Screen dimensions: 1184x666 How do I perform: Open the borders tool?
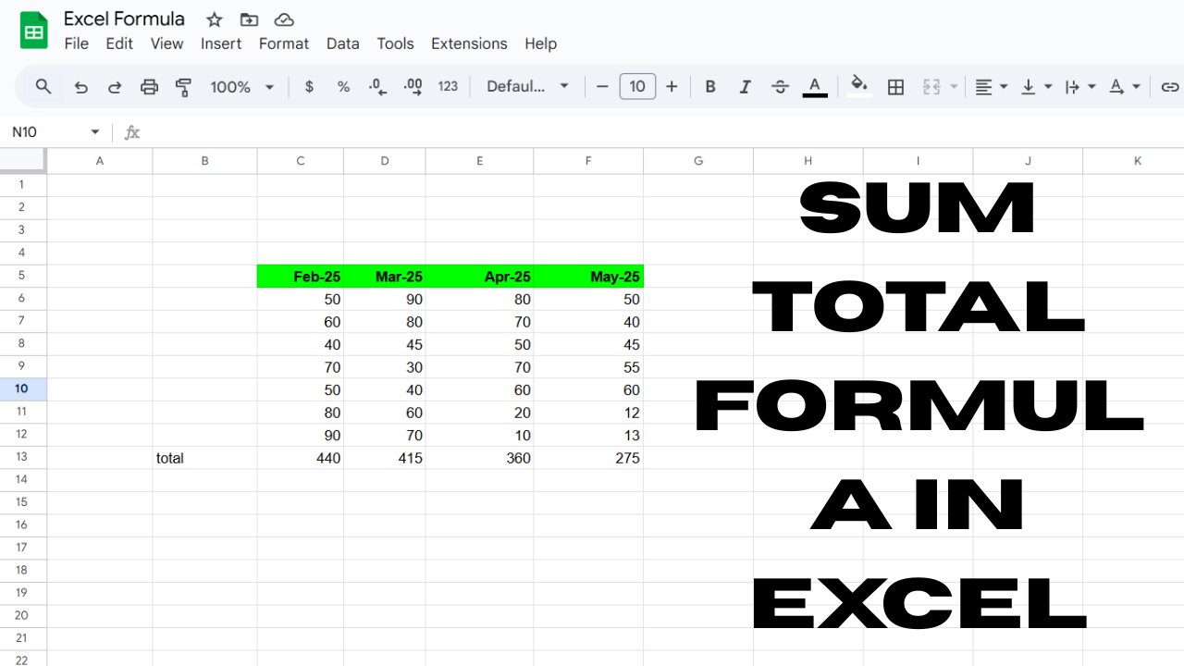click(895, 87)
